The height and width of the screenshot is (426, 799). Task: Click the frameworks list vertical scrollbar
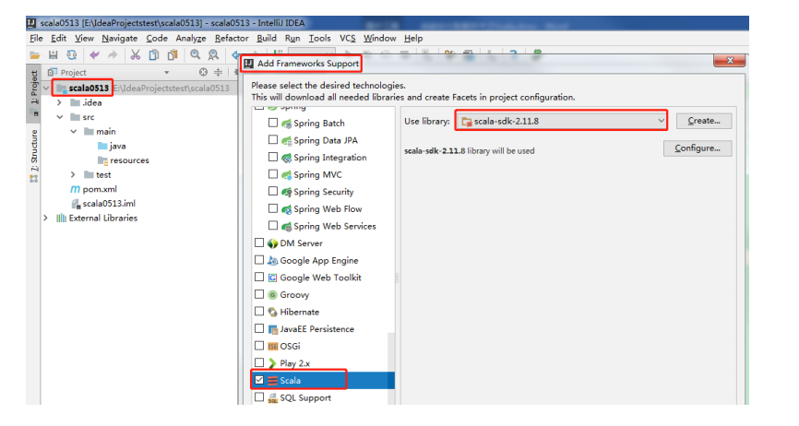click(x=391, y=369)
